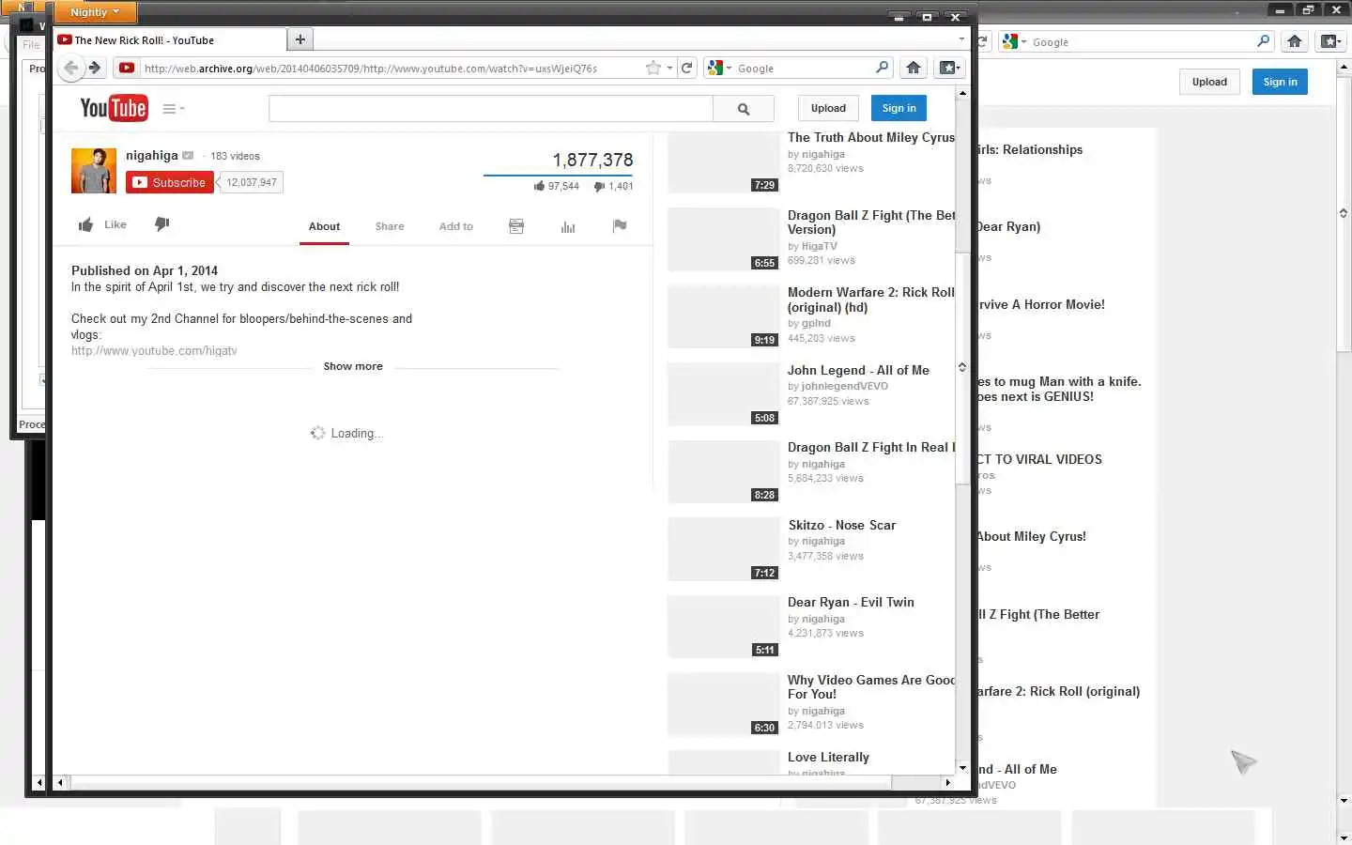Click home icon in background window

(x=1295, y=41)
